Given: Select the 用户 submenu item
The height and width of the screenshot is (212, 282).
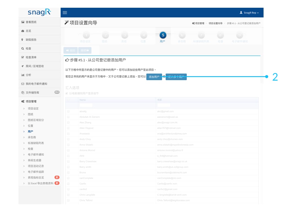Looking at the screenshot, I should click(x=30, y=132).
